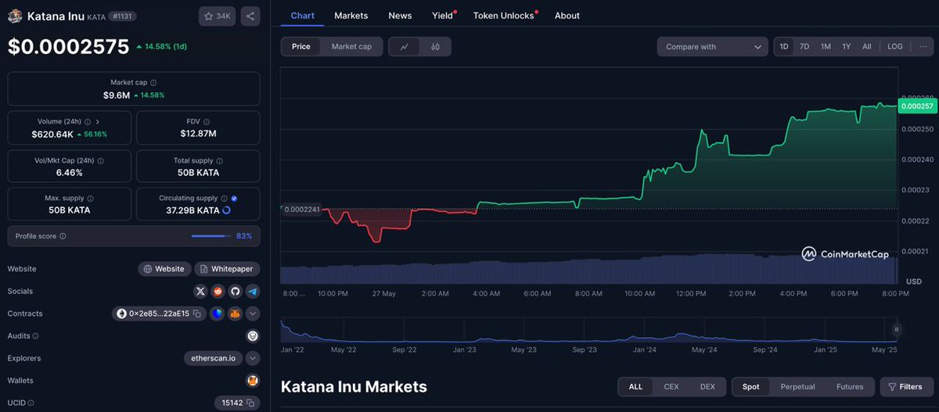Screen dimensions: 939x412
Task: Click the 0x2e85...22aE15 contract address
Action: tap(160, 313)
